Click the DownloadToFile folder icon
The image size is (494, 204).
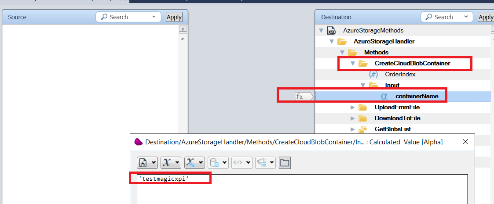363,118
